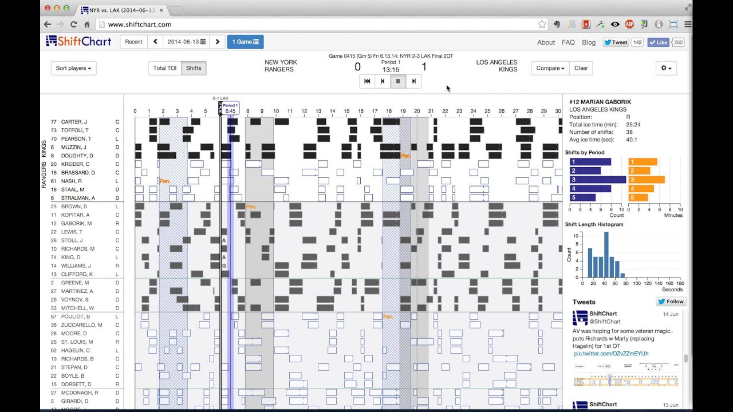
Task: Open the 1 Game list button
Action: [x=245, y=42]
